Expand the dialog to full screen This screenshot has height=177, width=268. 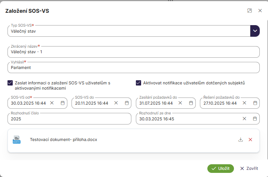click(250, 11)
